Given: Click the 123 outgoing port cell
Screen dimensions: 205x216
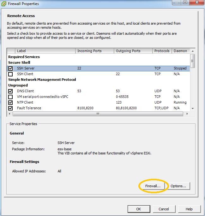Looking at the screenshot, I should (x=119, y=102).
